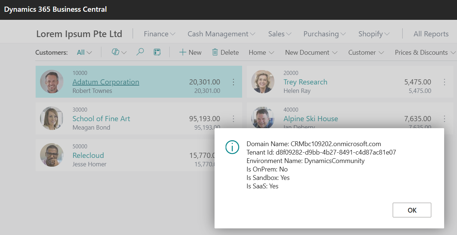The image size is (457, 235).
Task: Click customer number 10000
Action: (x=80, y=73)
